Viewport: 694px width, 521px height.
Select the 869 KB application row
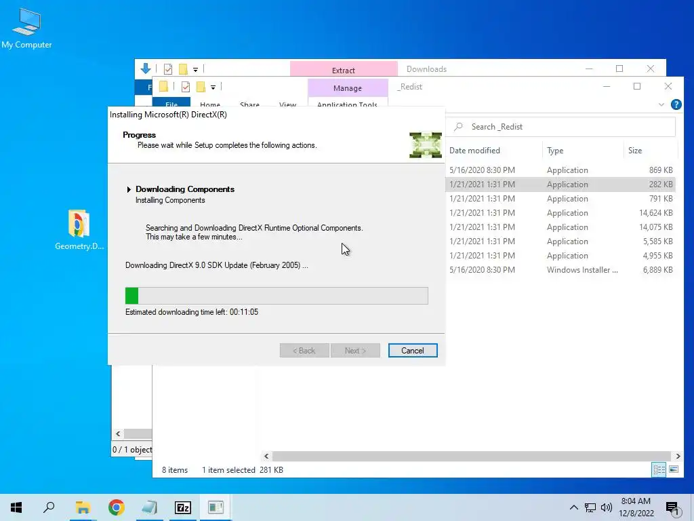(560, 170)
